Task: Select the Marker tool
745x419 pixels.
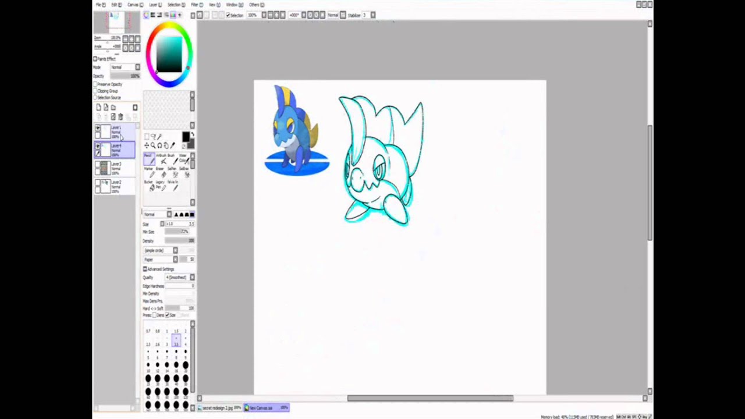Action: (x=150, y=172)
